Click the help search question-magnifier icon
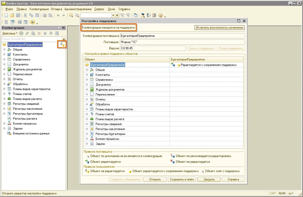303x197 pixels. click(x=149, y=15)
